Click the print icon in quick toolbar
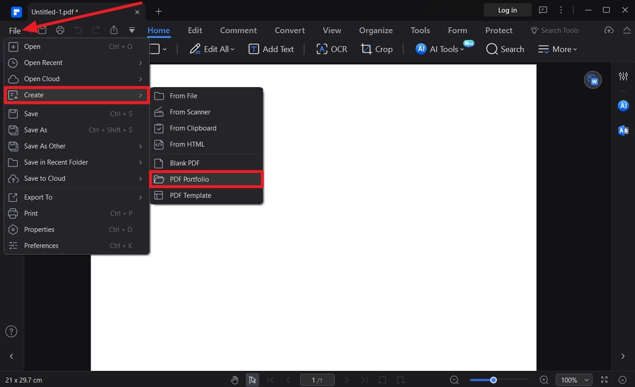Screen dimensions: 635x387 point(60,30)
